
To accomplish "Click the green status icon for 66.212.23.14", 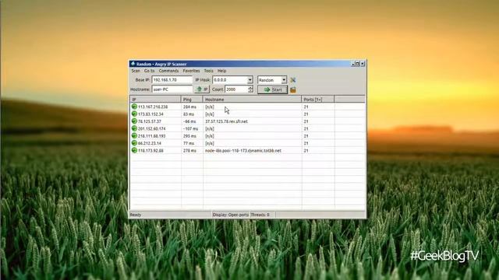I will 134,143.
